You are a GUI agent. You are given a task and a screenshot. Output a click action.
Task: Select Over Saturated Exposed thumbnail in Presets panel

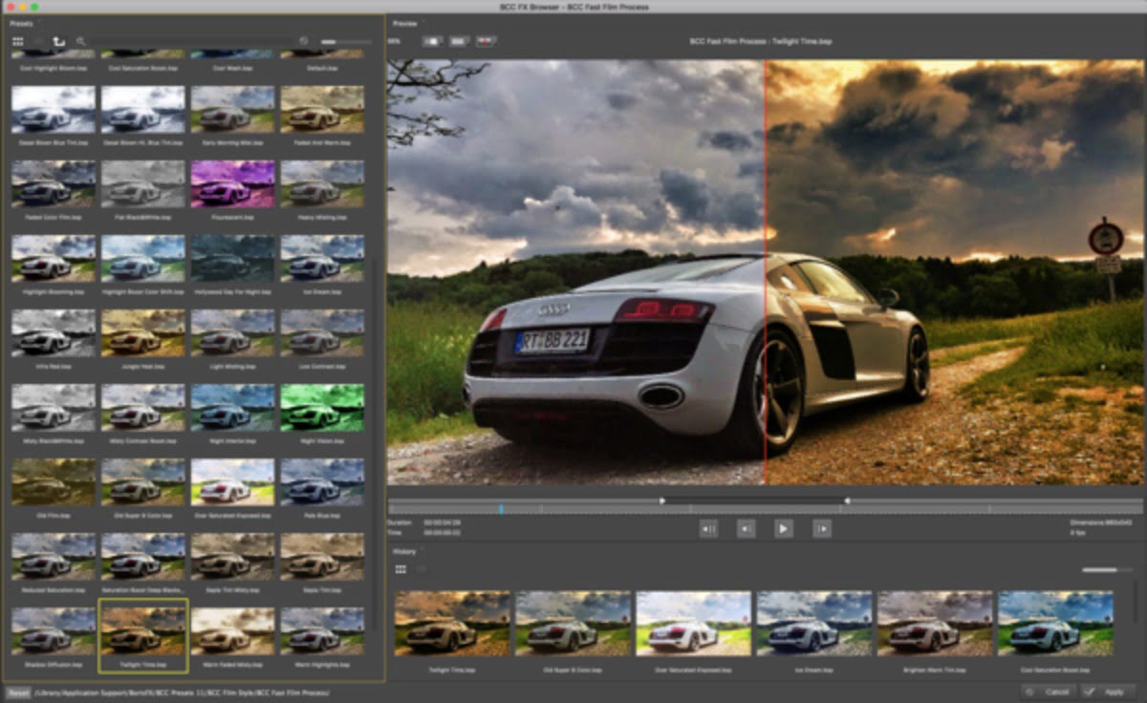[232, 481]
